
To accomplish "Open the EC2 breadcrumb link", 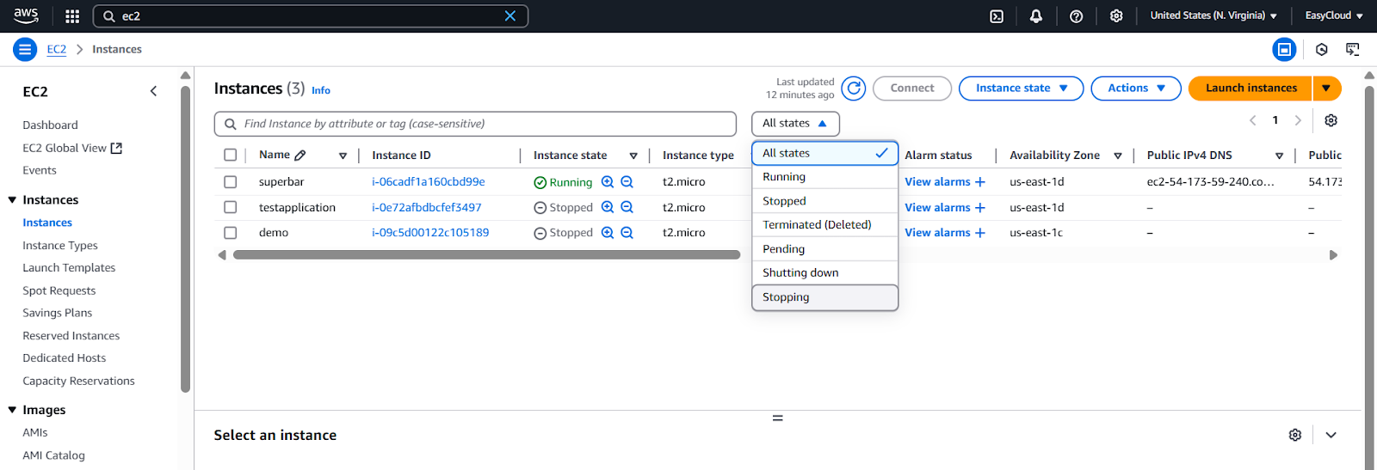I will (x=57, y=50).
